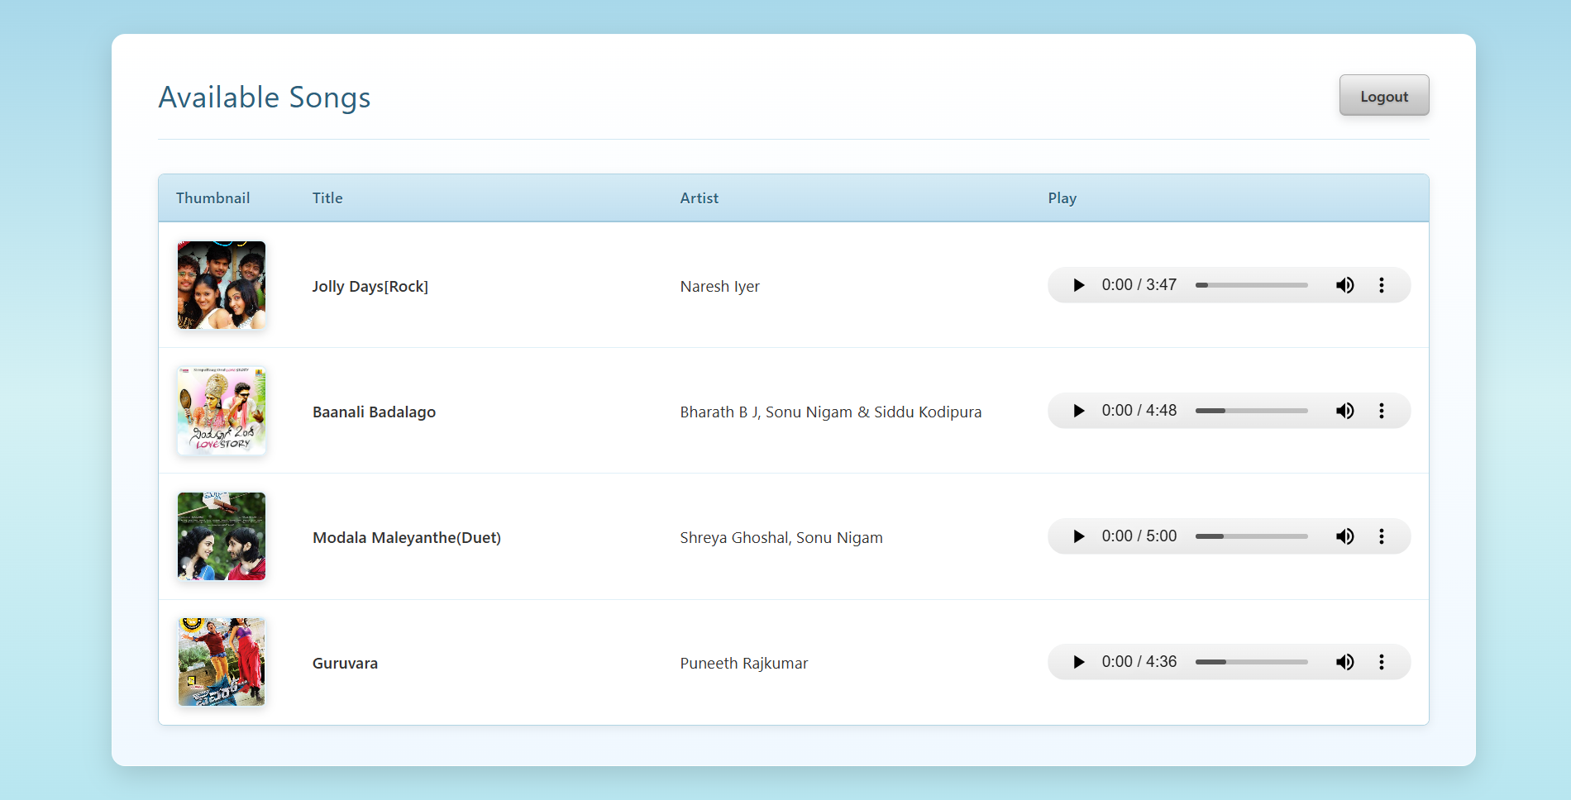The height and width of the screenshot is (800, 1571).
Task: Click the Logout button
Action: pos(1383,96)
